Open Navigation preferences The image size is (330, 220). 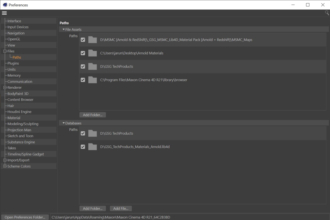pyautogui.click(x=16, y=33)
